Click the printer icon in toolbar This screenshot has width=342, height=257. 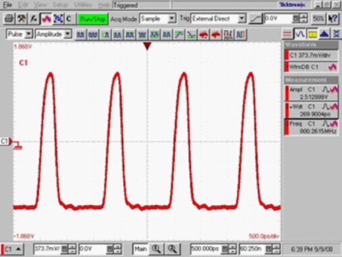(x=9, y=18)
